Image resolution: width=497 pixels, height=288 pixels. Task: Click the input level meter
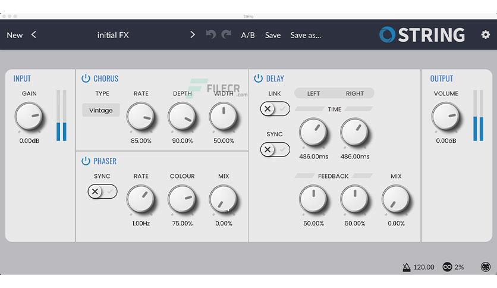tap(61, 115)
